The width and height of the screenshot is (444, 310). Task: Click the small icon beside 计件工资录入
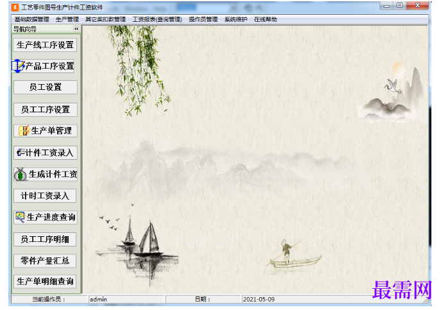pos(20,153)
